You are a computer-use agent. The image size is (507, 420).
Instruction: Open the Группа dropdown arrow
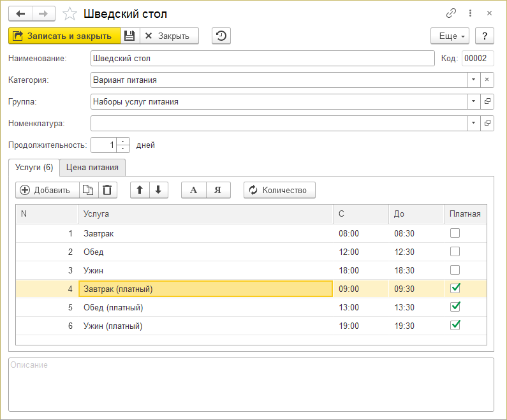(473, 101)
